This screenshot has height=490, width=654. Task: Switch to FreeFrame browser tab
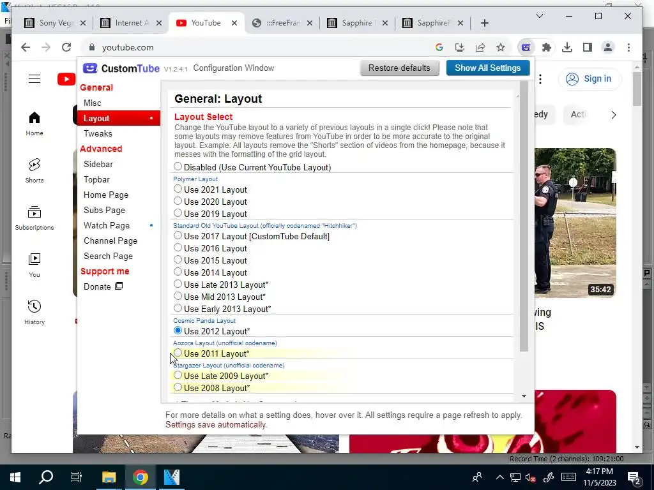coord(282,23)
